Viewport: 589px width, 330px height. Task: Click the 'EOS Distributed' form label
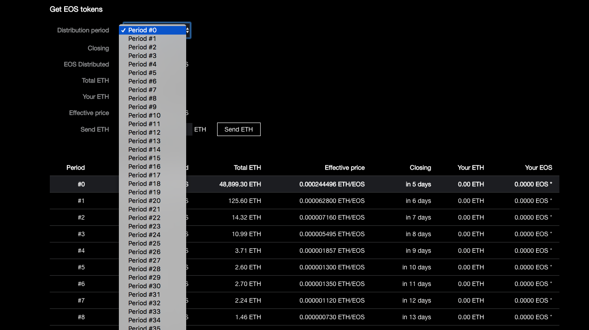[87, 64]
